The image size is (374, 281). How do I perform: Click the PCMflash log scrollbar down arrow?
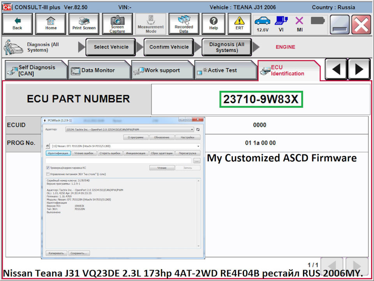point(198,245)
